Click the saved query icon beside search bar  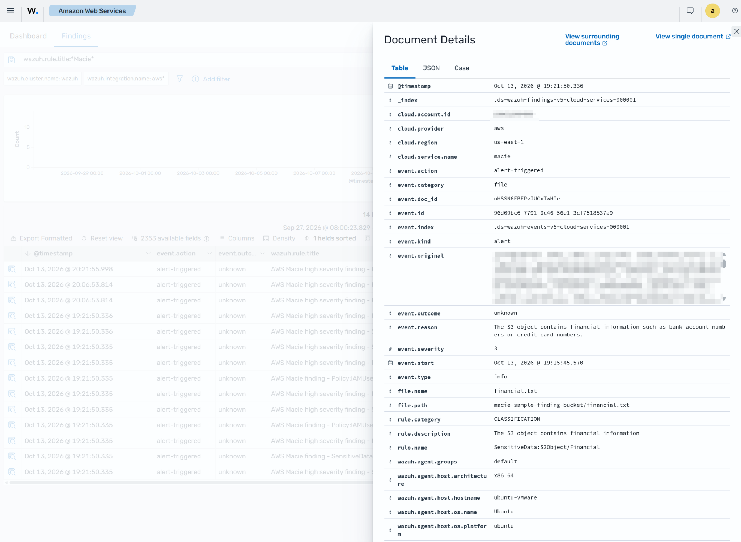(x=12, y=59)
